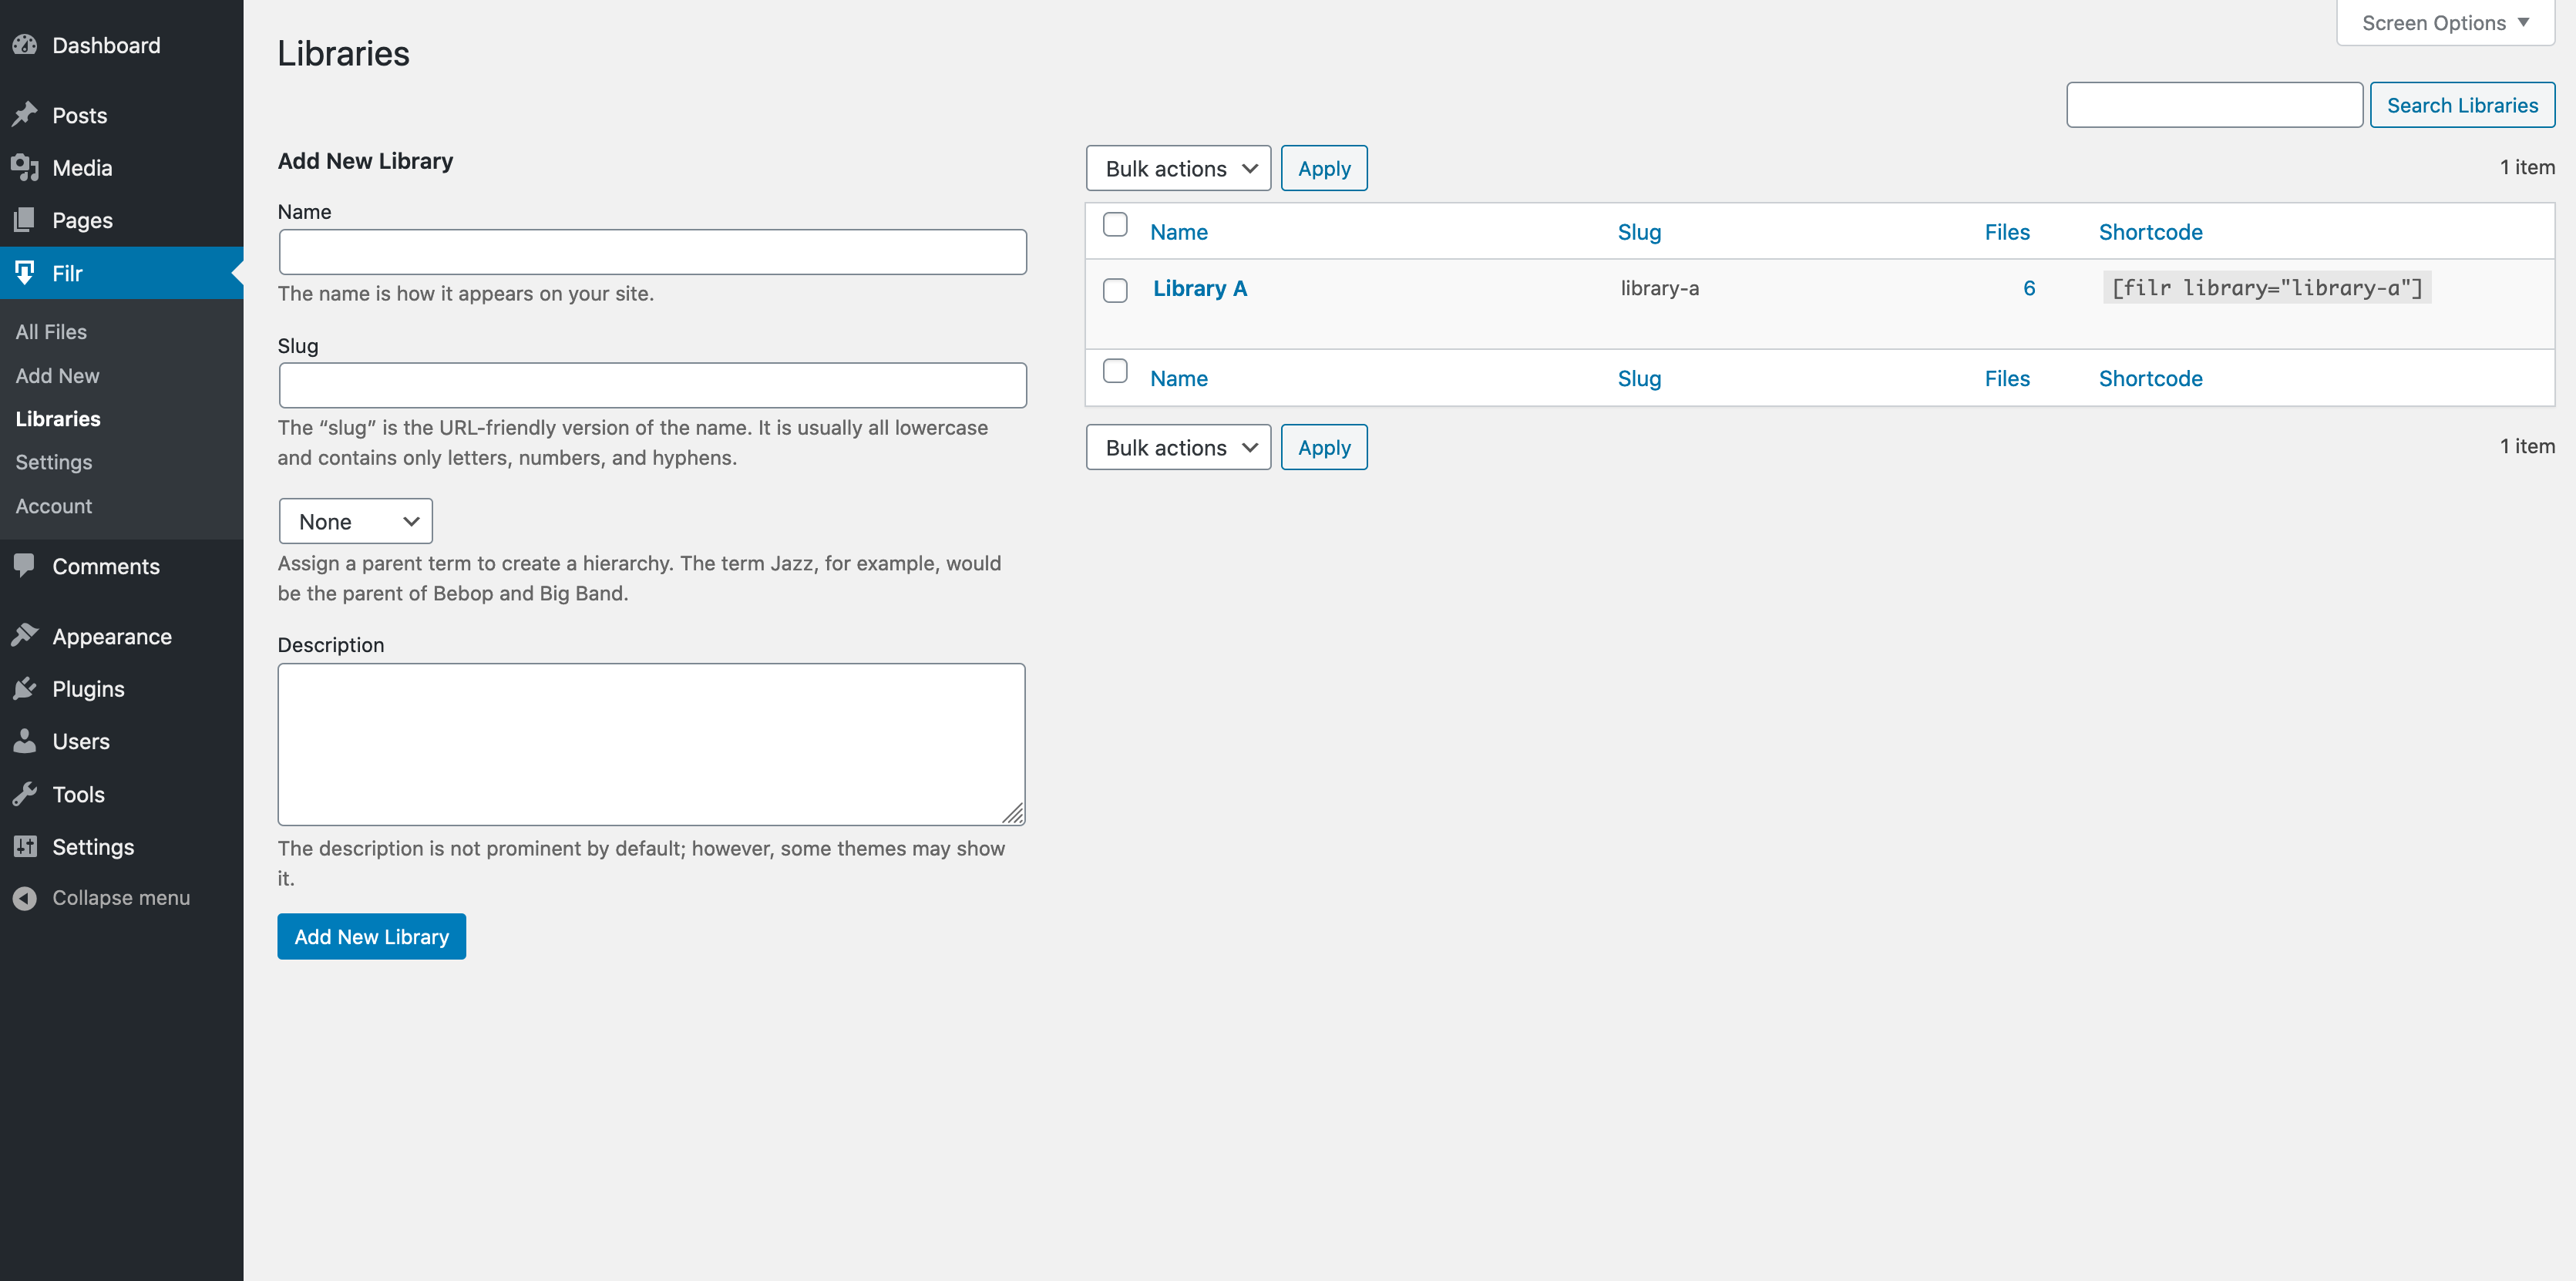2576x1281 pixels.
Task: Click the Posts pushpin icon
Action: [25, 115]
